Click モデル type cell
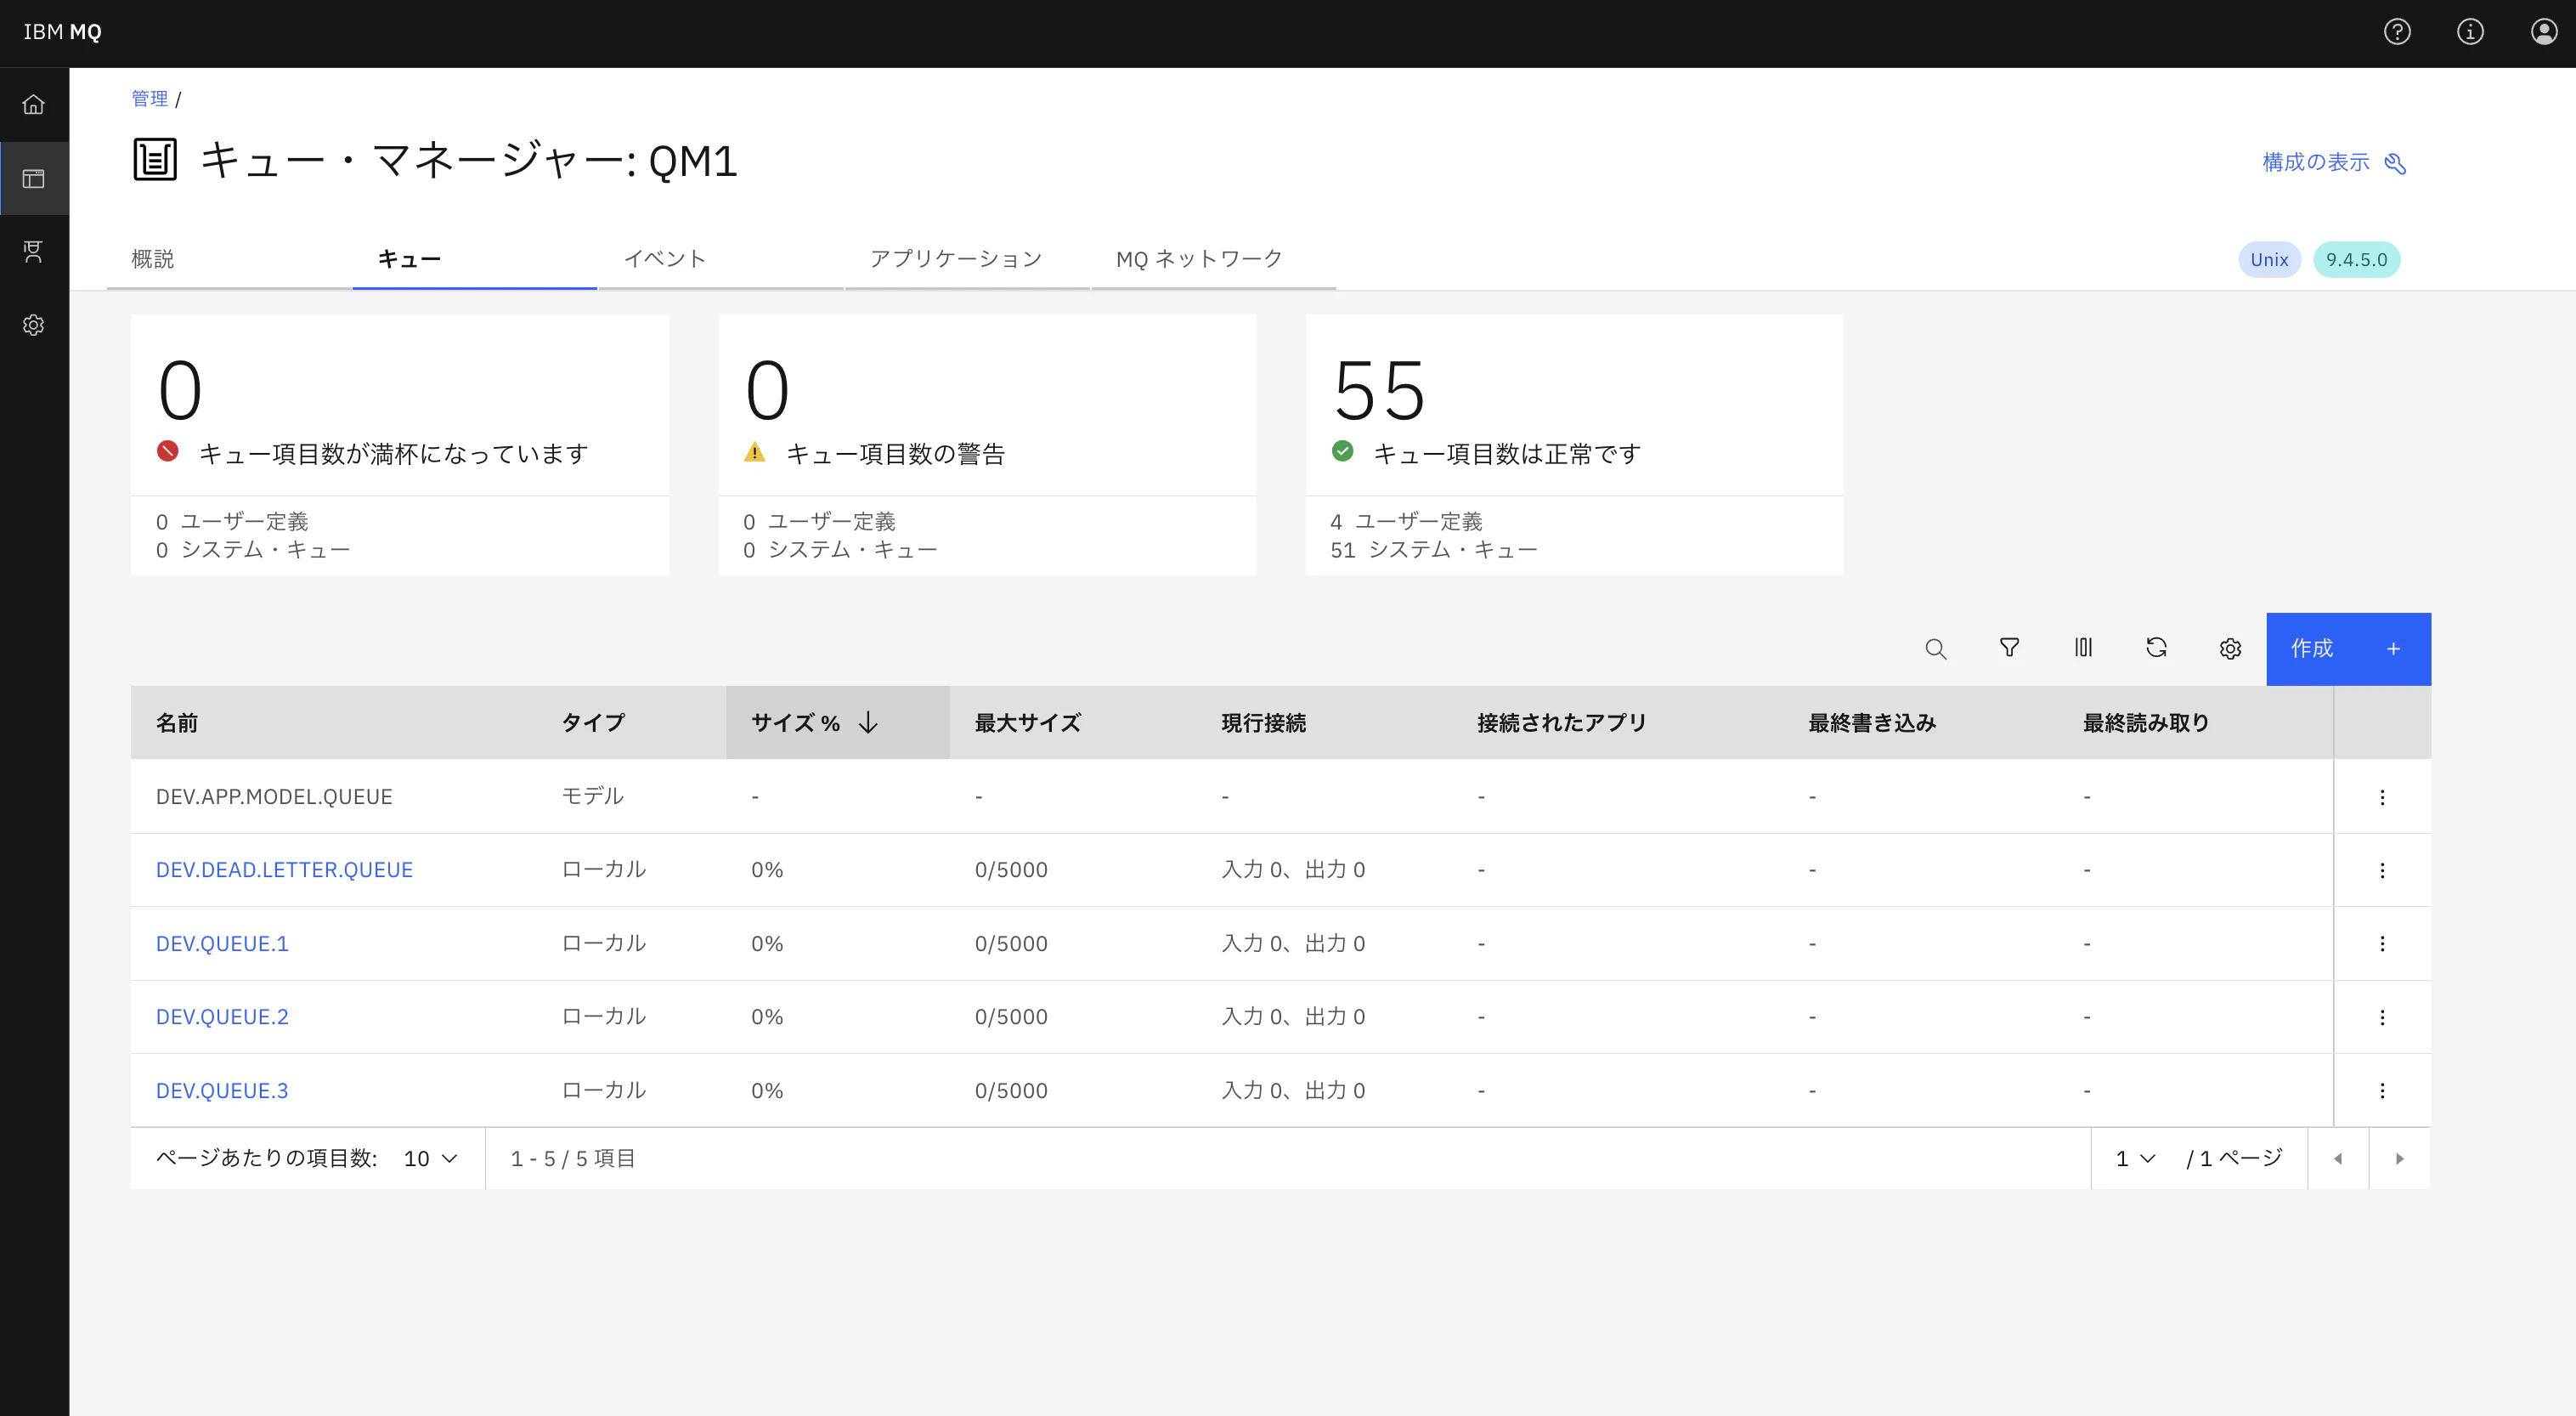 593,796
